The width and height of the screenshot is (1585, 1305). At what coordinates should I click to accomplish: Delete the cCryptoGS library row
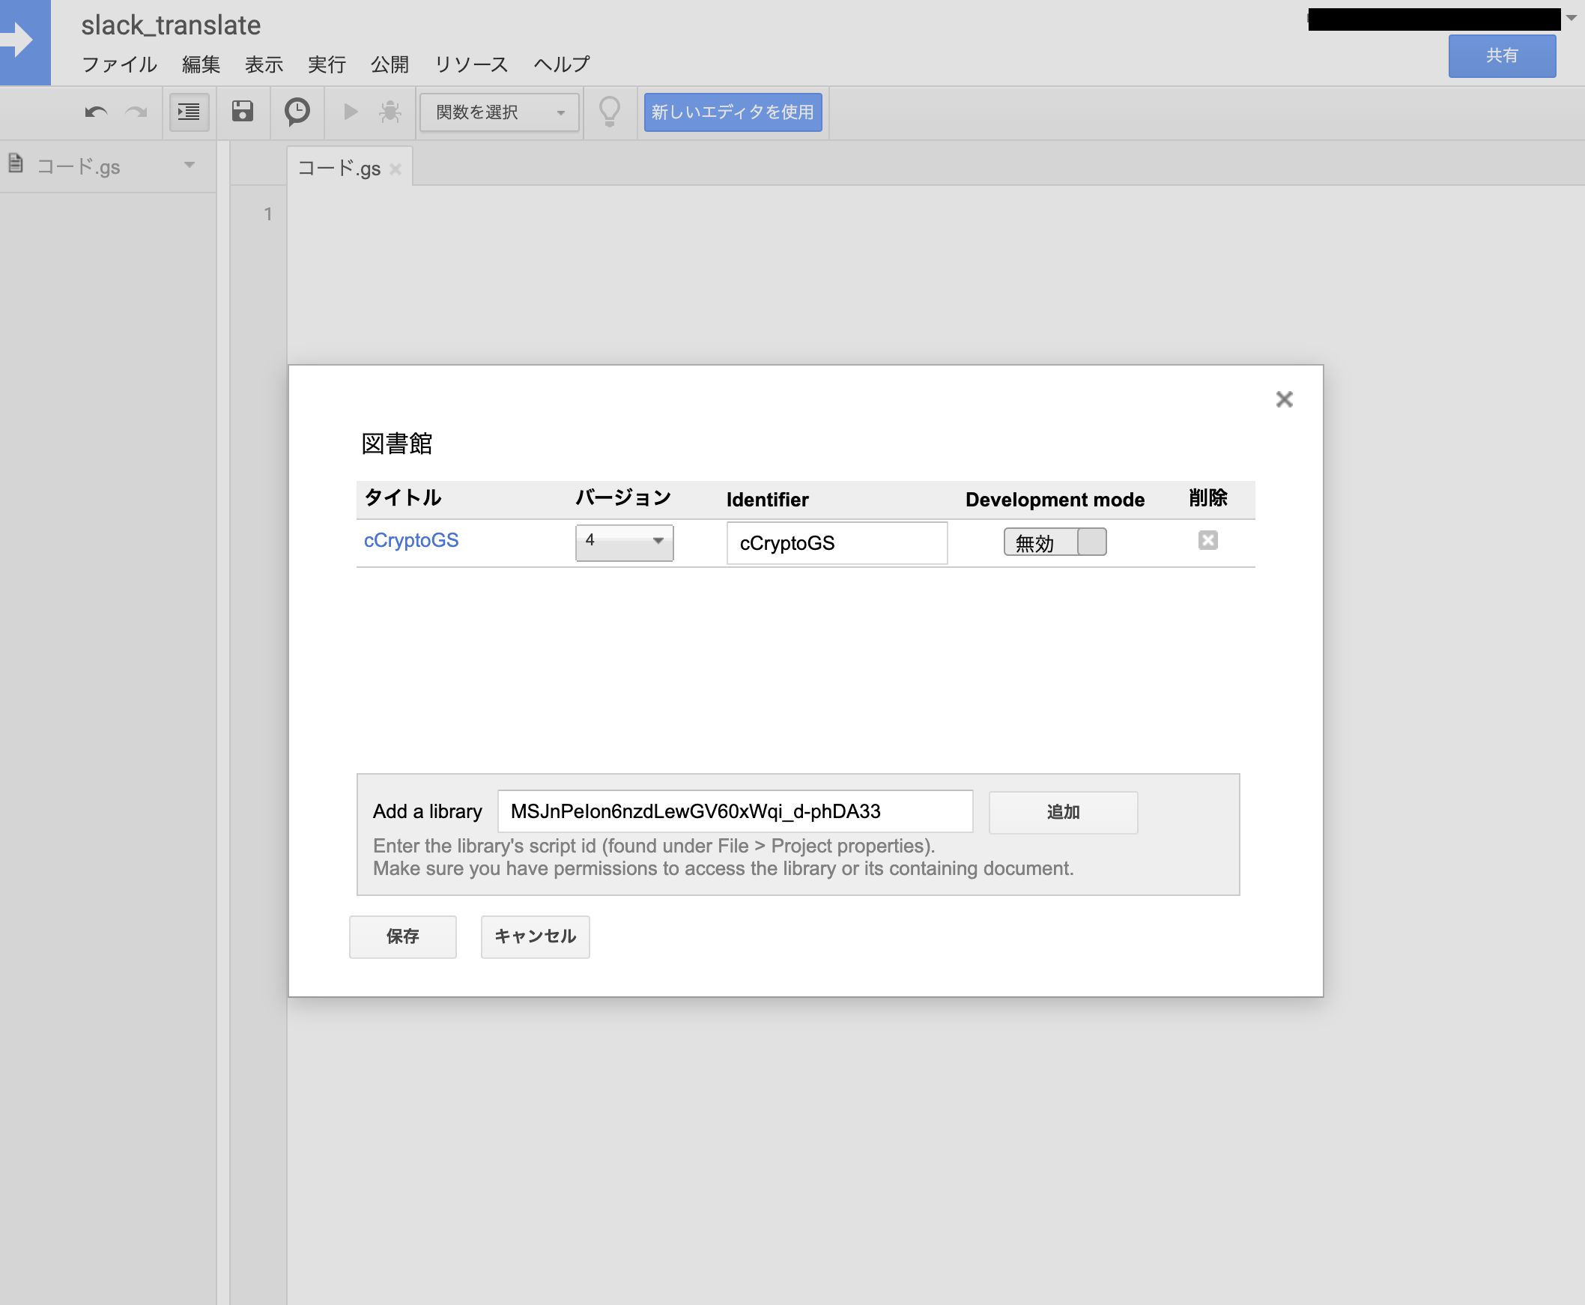click(1207, 540)
